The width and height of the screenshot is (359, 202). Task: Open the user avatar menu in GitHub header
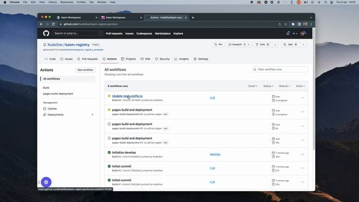coord(303,34)
